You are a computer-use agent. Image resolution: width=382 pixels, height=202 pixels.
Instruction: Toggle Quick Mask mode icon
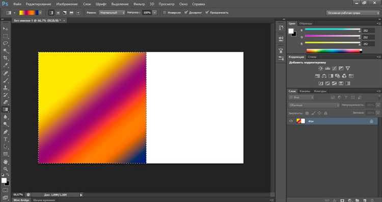tap(6, 190)
